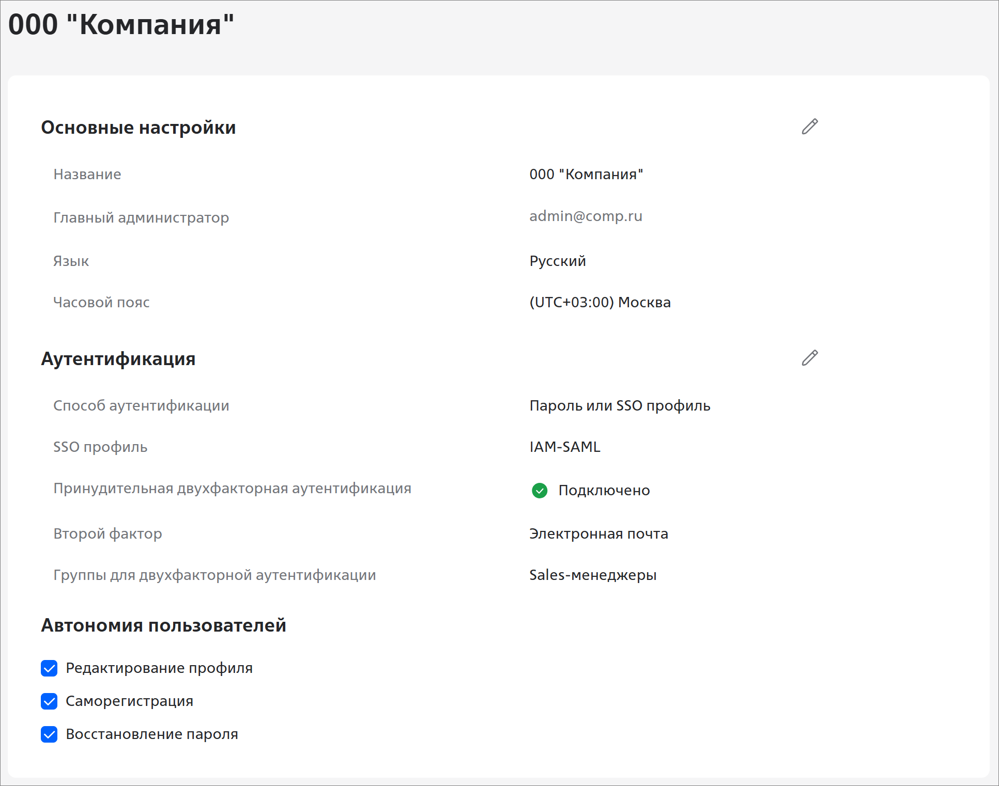Disable Восстановление пароля checkbox
The image size is (999, 786).
pos(49,734)
